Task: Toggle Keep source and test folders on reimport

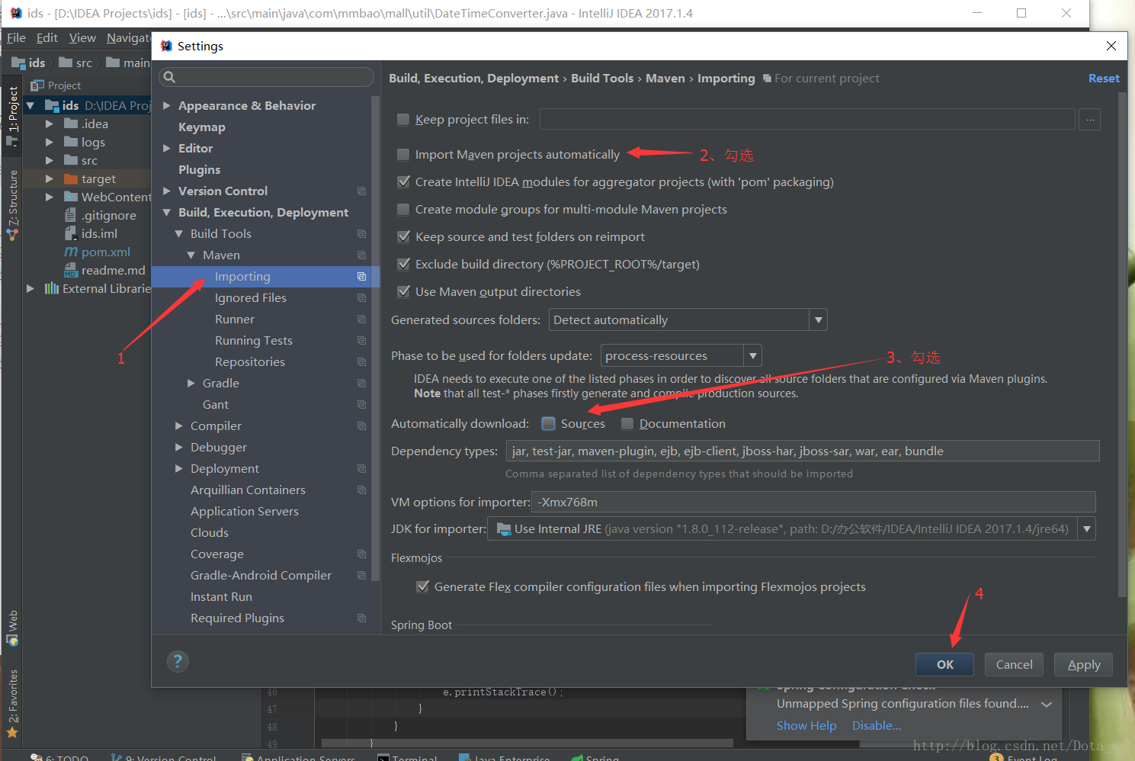Action: (x=403, y=236)
